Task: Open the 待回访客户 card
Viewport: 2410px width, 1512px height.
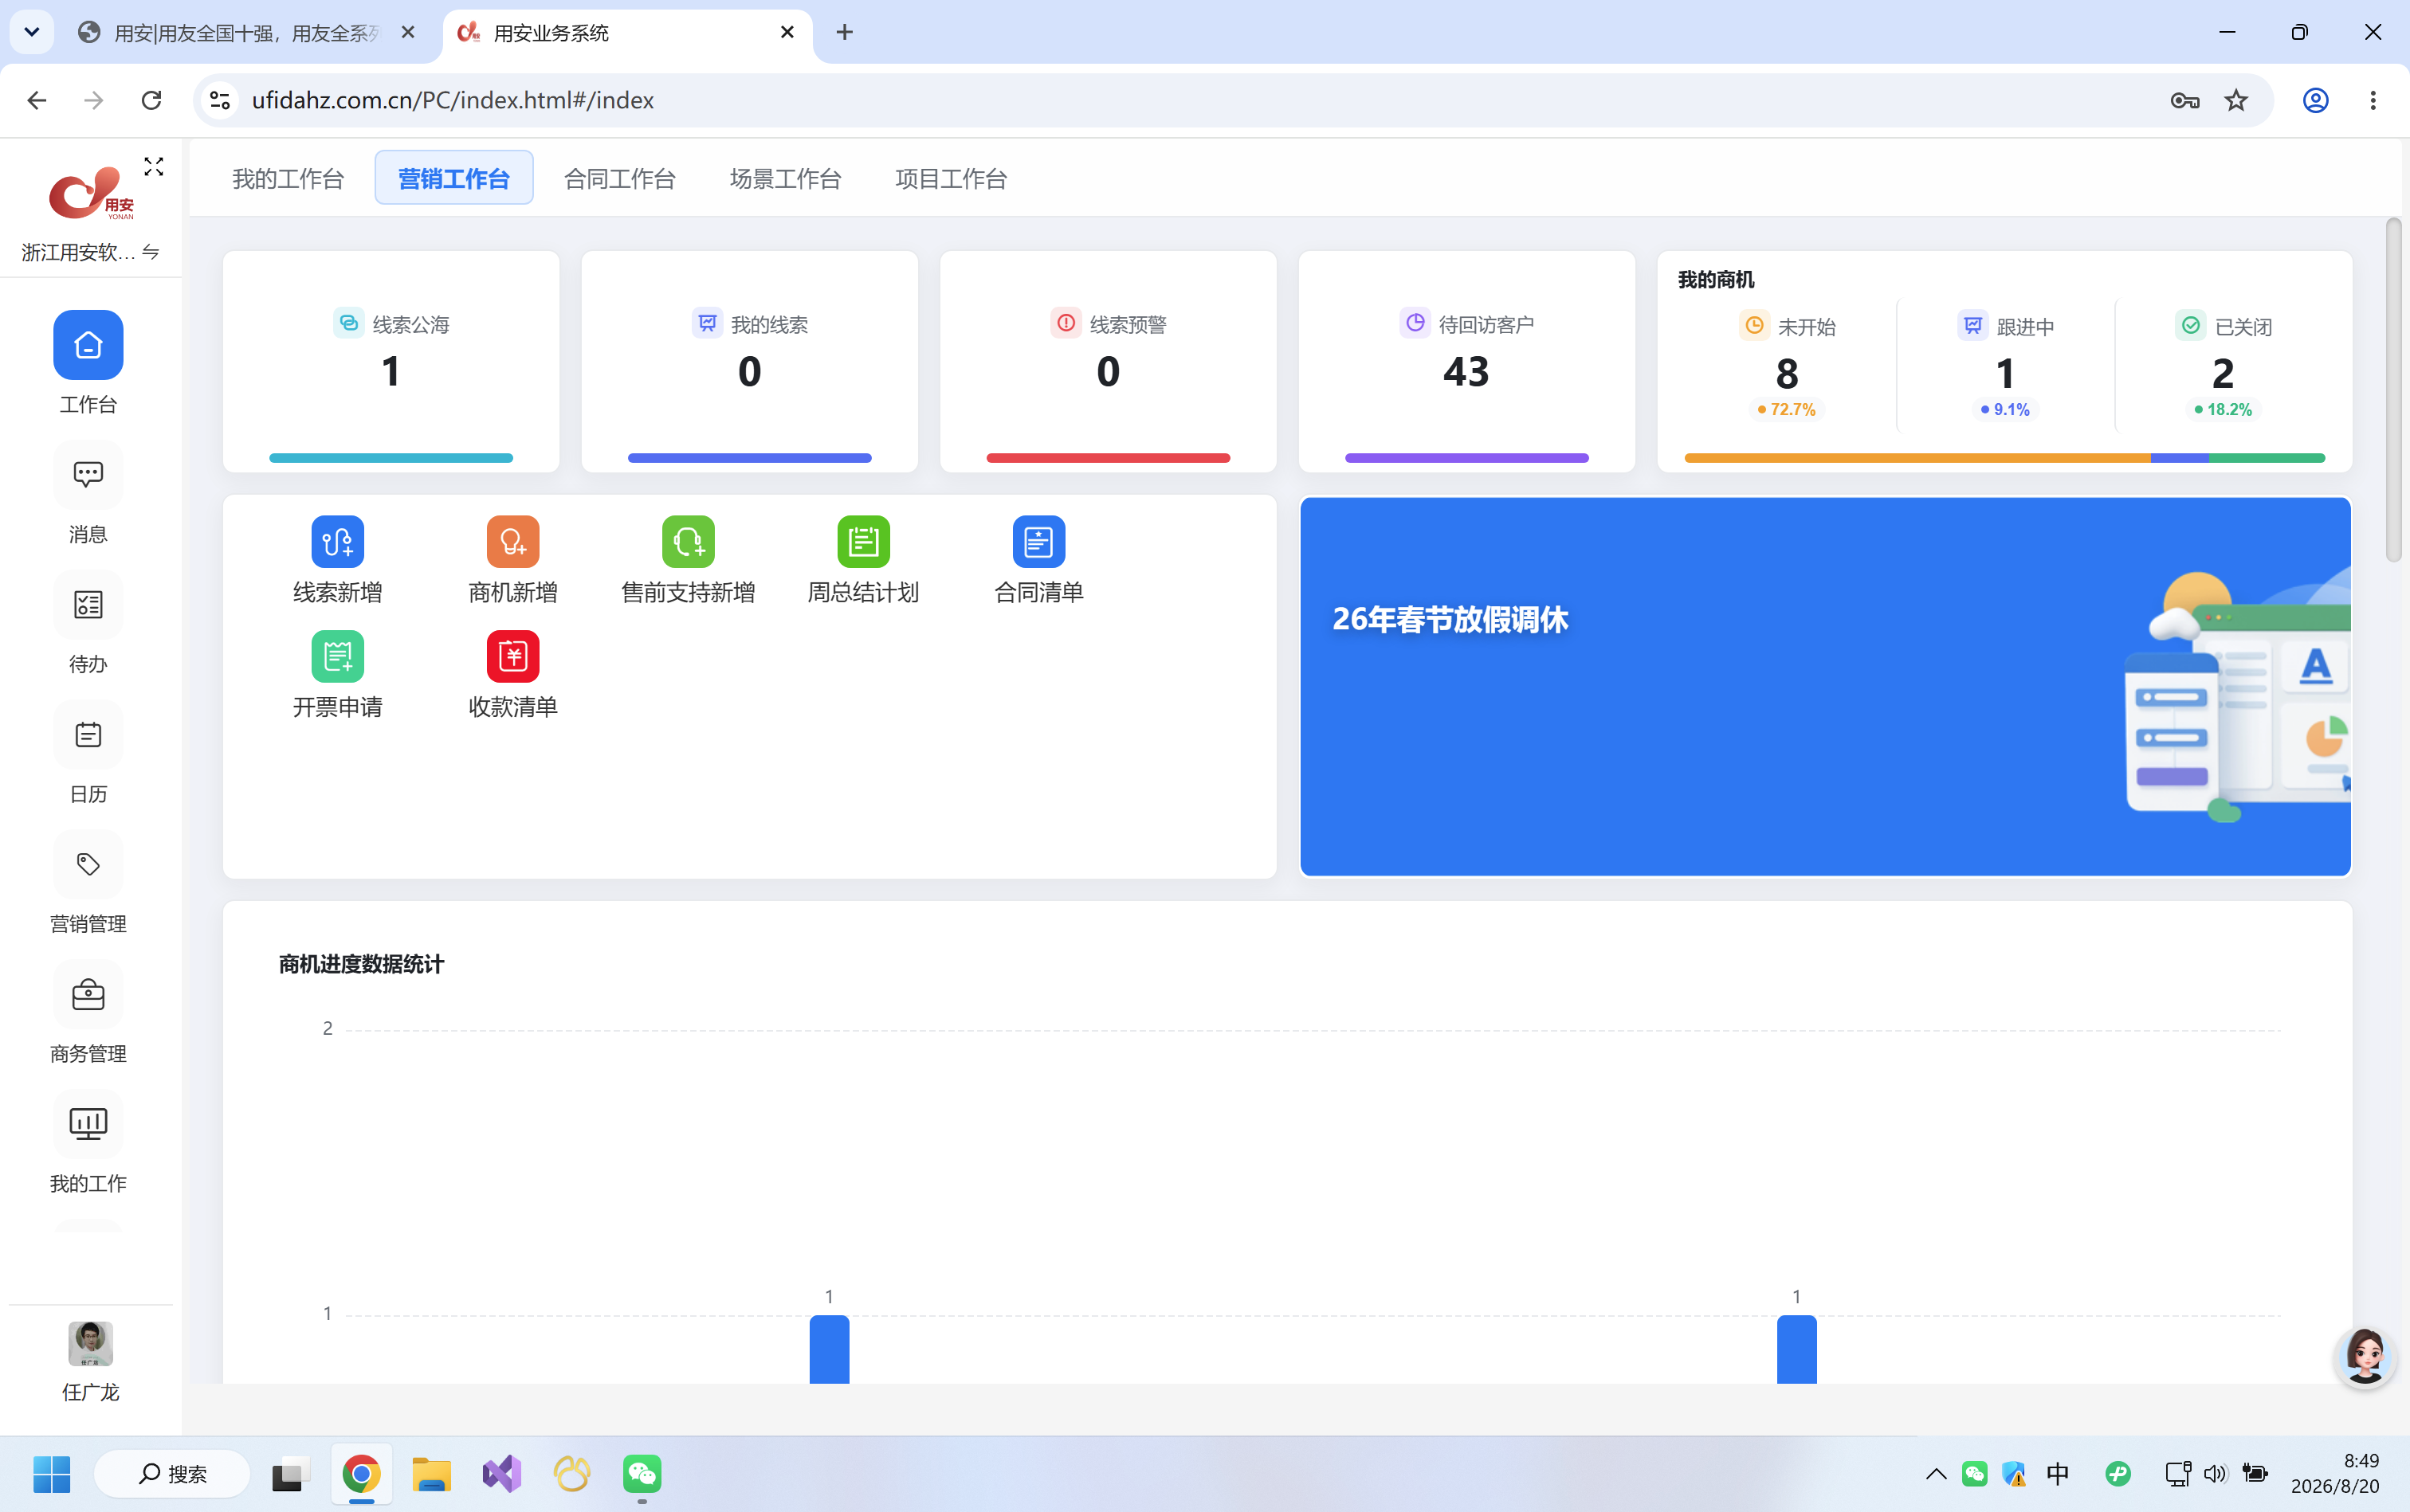Action: (1466, 361)
